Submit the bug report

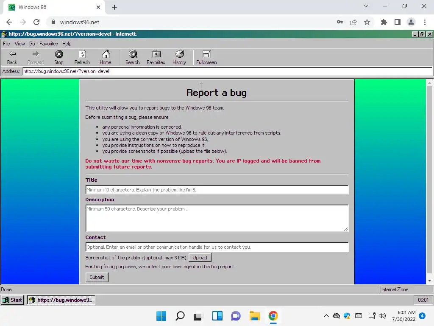97,277
